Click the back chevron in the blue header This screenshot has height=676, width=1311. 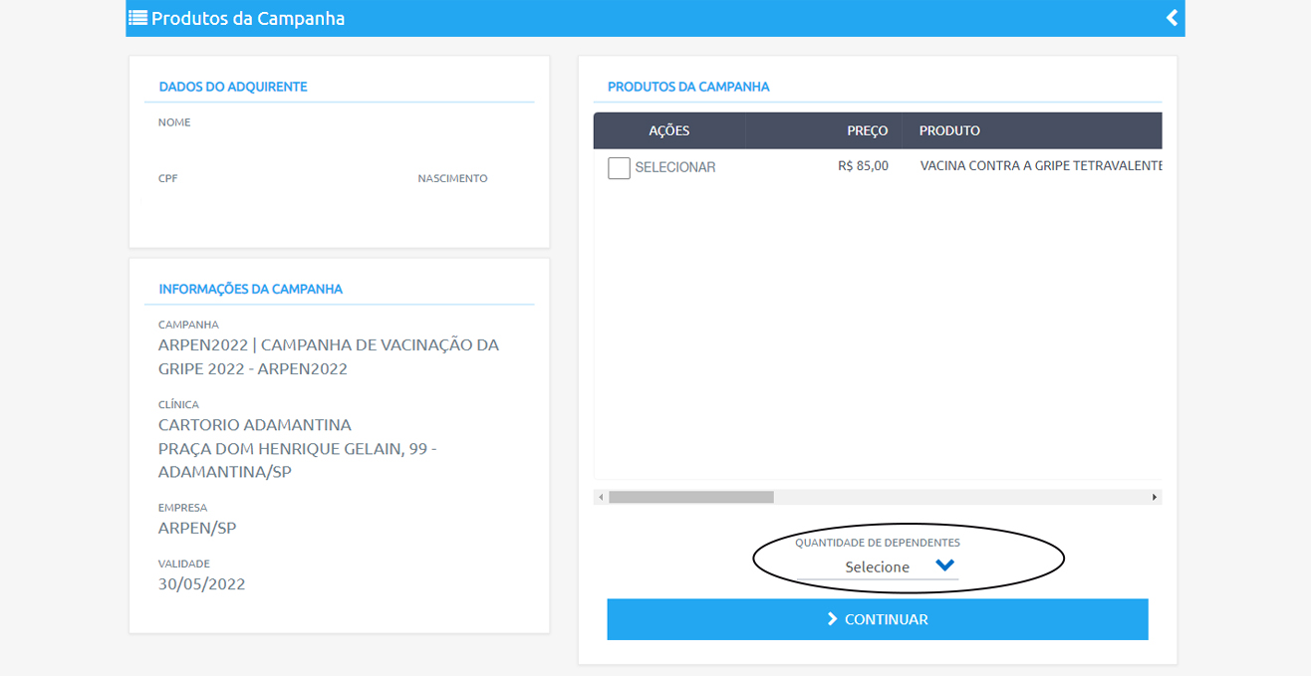tap(1172, 18)
